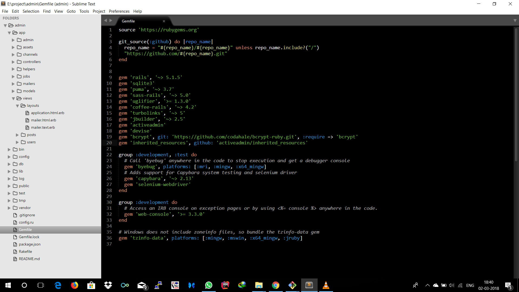This screenshot has height=292, width=519.
Task: Open the Preferences menu
Action: (x=119, y=11)
